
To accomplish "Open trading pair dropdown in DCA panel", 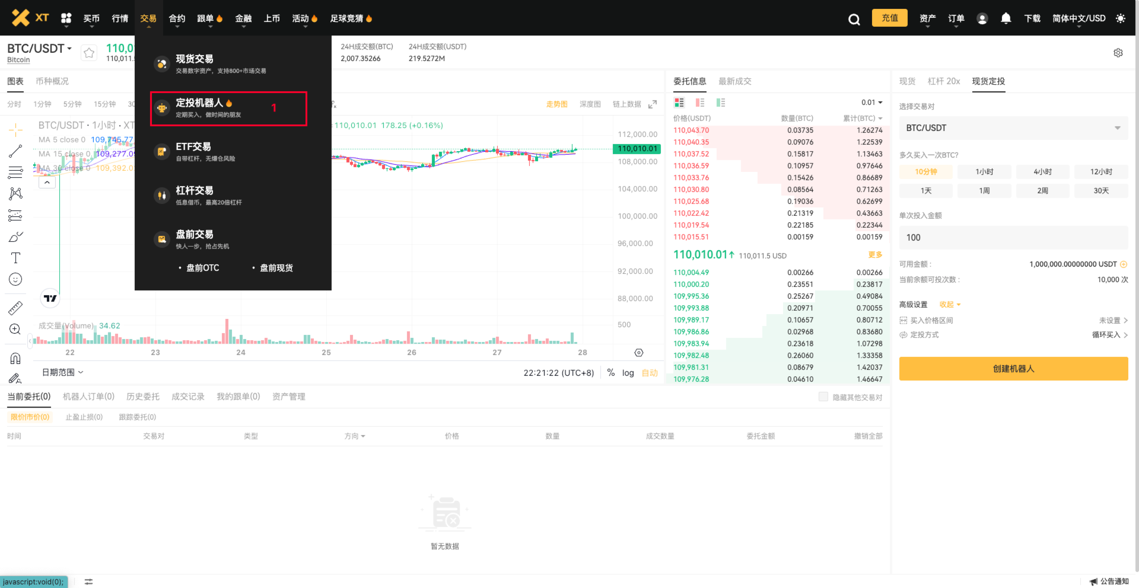I will point(1013,128).
